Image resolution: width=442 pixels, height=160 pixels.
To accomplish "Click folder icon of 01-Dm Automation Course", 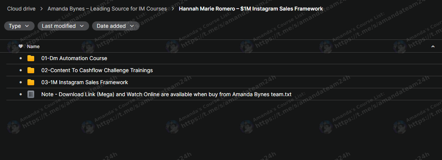I will pyautogui.click(x=31, y=58).
